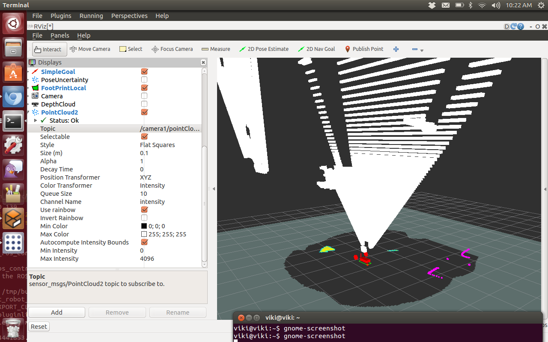Click the SimpleGoal display icon

coord(35,72)
